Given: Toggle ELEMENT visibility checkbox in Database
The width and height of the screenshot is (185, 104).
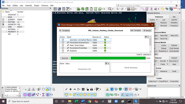Looking at the screenshot, I should point(3,19).
